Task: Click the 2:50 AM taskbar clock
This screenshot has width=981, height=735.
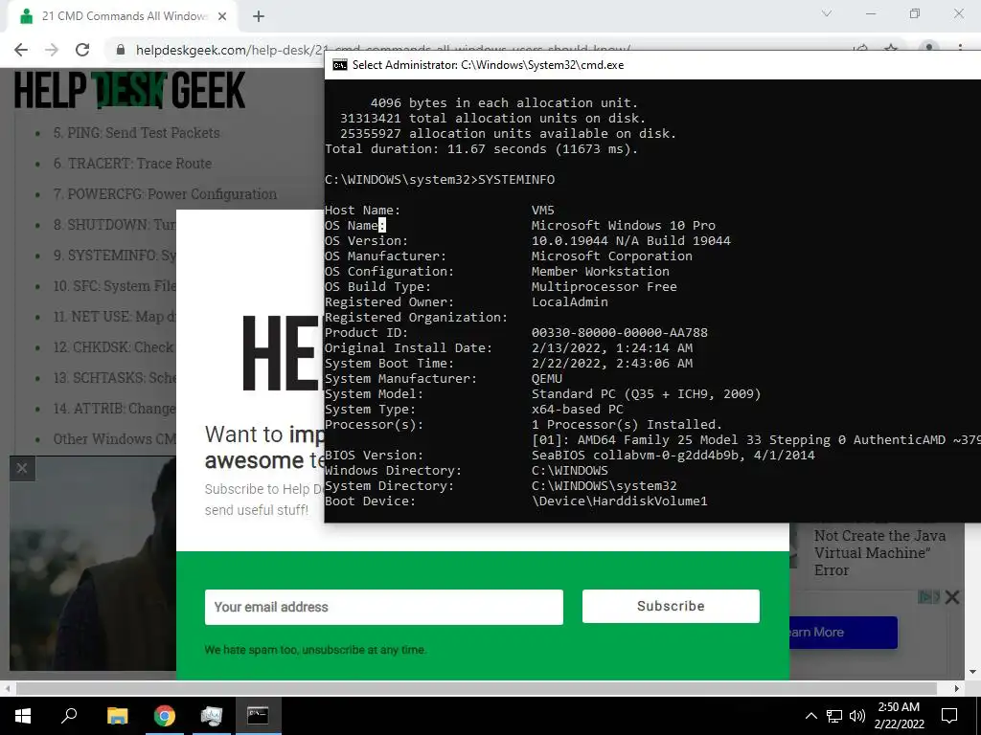Action: (899, 716)
